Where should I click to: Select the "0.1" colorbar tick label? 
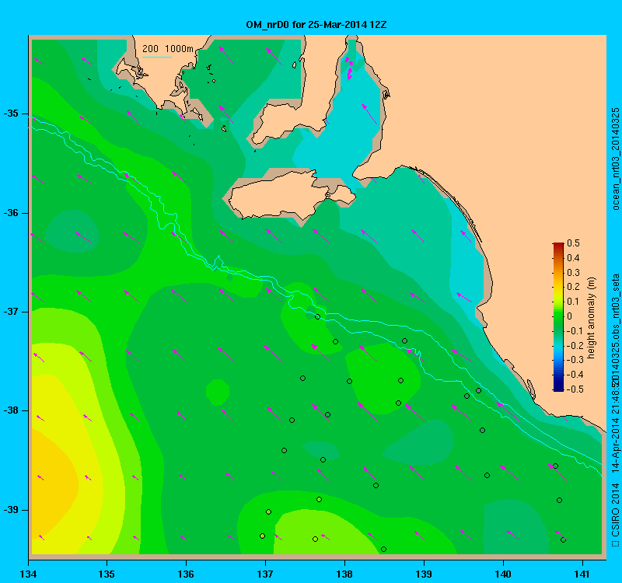(573, 302)
